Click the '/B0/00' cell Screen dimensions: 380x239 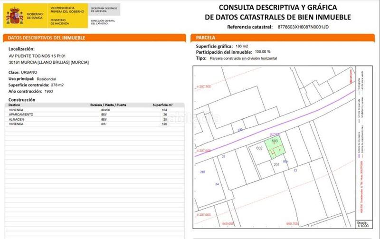[105, 110]
